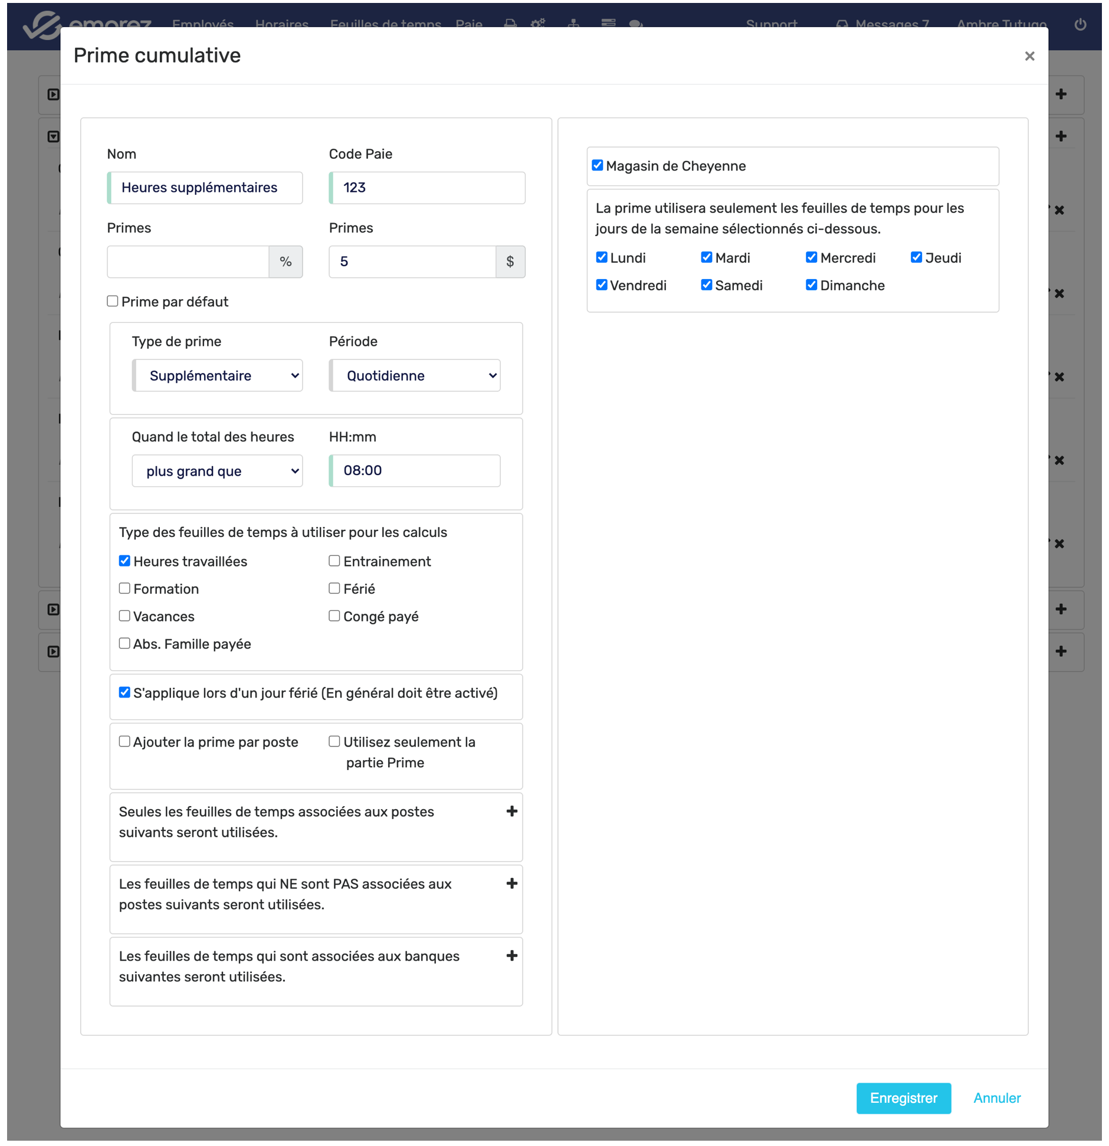Toggle 'S'applique lors d'un jour férié' checkbox

124,693
